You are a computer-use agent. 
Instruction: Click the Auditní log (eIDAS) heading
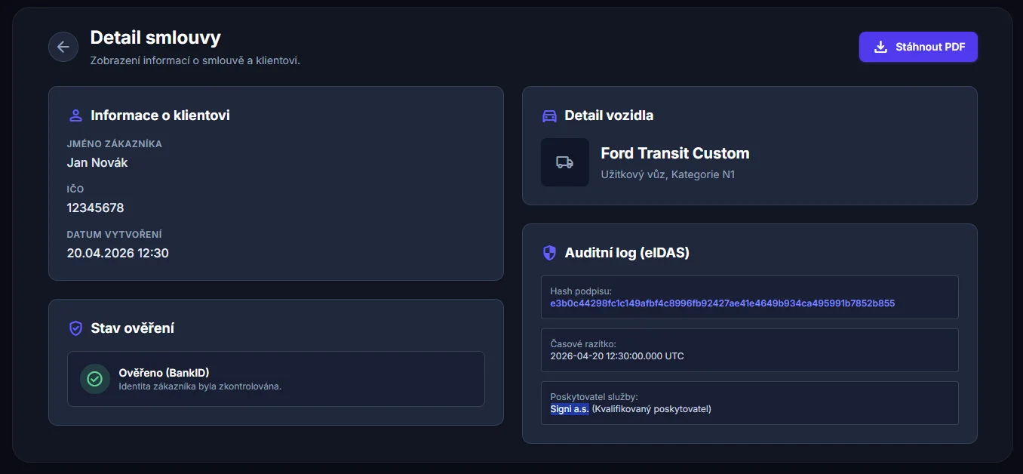point(627,253)
